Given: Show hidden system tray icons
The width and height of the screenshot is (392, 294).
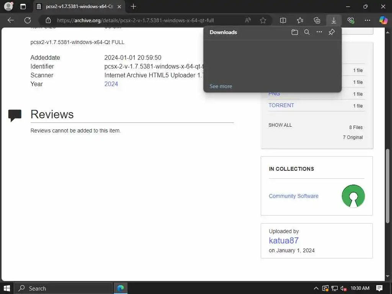Looking at the screenshot, I should [316, 288].
